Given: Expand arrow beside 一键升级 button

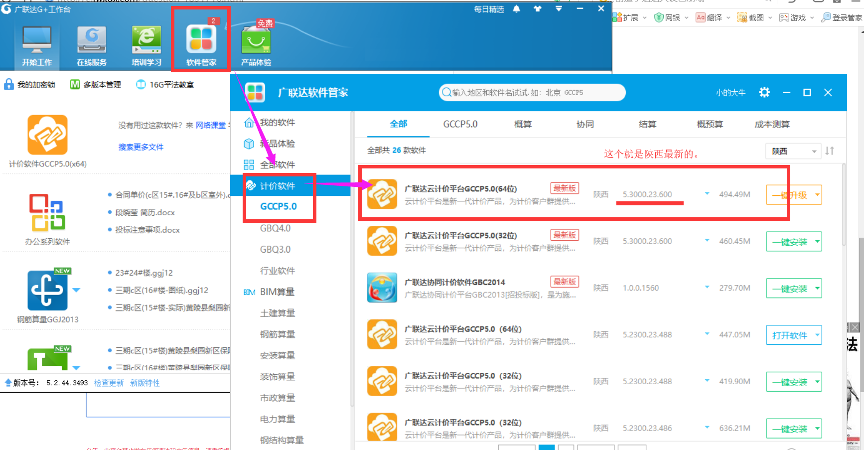Looking at the screenshot, I should 817,195.
